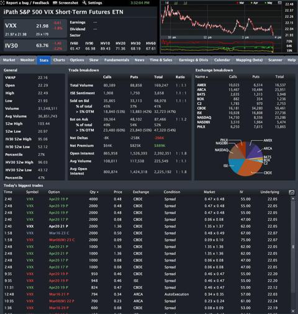Sort exchange breakdown by Name arrow
Screen dimensions: 298x314
click(207, 77)
